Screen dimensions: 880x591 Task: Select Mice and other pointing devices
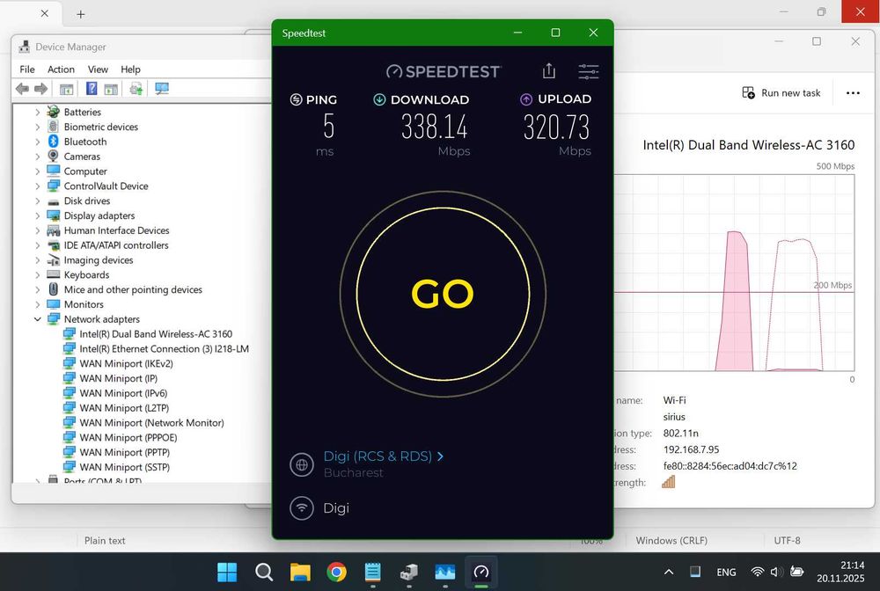[133, 290]
